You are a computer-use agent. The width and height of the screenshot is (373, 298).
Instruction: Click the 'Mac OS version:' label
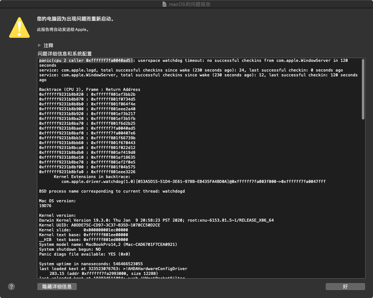tap(57, 201)
